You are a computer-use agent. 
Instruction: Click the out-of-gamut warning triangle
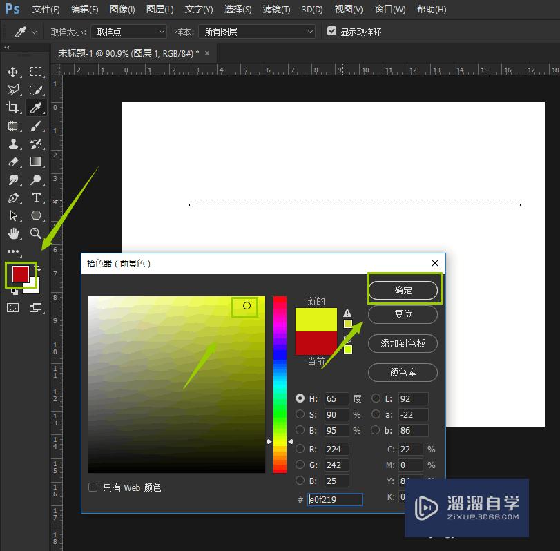347,313
